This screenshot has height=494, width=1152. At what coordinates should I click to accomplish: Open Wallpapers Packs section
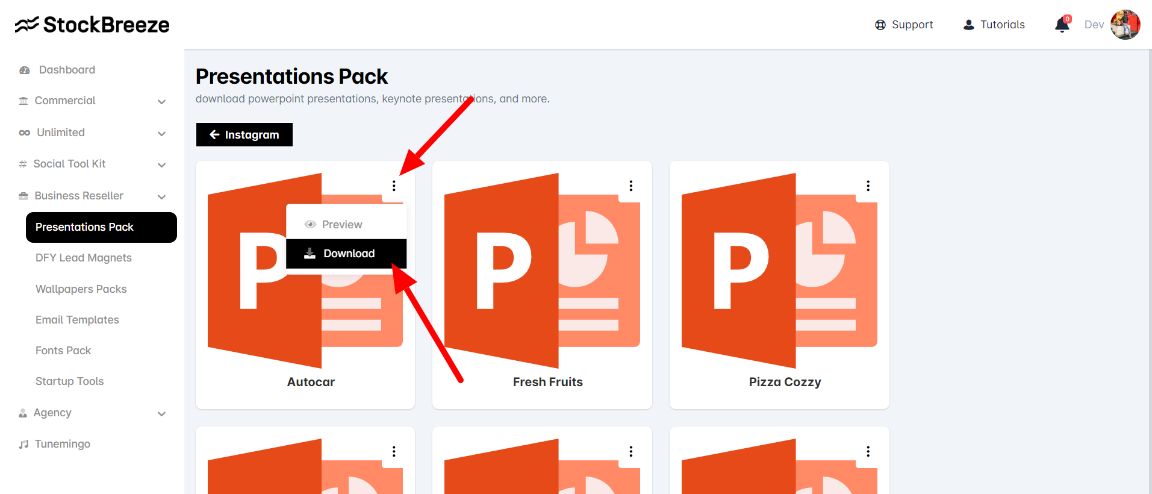81,289
